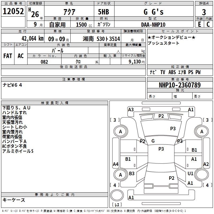This screenshot has width=214, height=214.
Task: Click interior grade C
Action: click(x=208, y=24)
